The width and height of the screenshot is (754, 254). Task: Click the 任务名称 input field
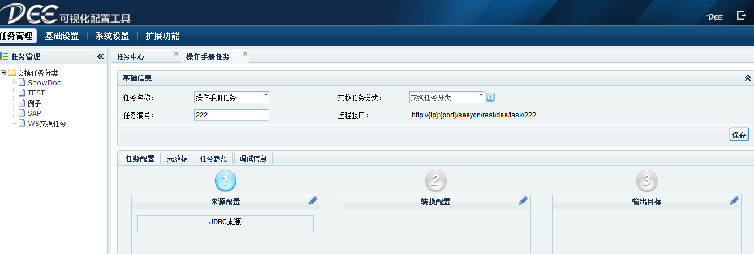coord(231,98)
